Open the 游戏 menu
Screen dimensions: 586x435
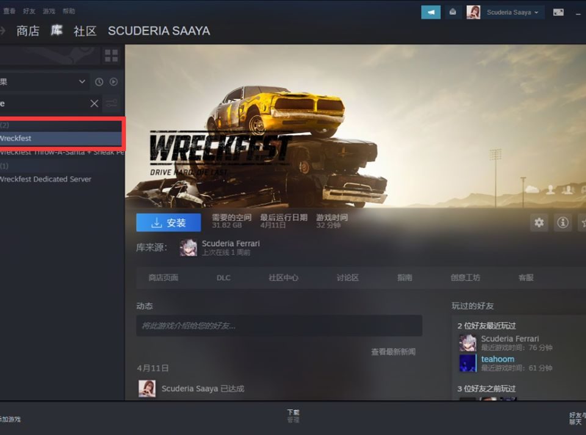[x=49, y=11]
